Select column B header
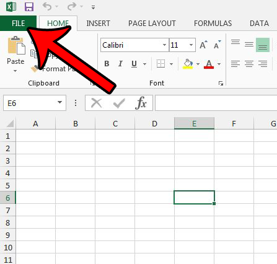The image size is (277, 264). (76, 123)
